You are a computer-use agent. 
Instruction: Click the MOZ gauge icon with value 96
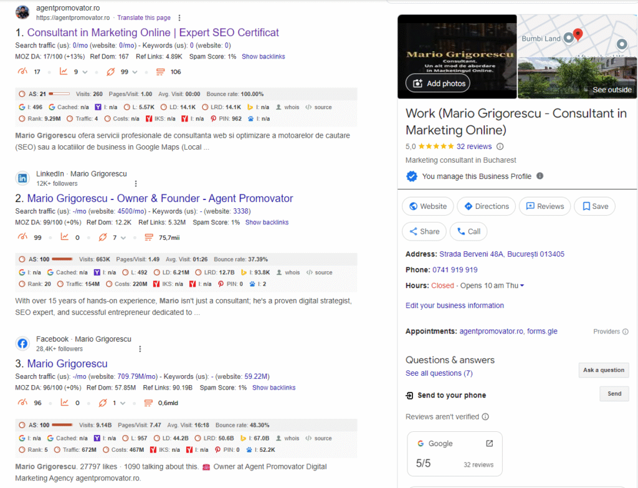(23, 403)
